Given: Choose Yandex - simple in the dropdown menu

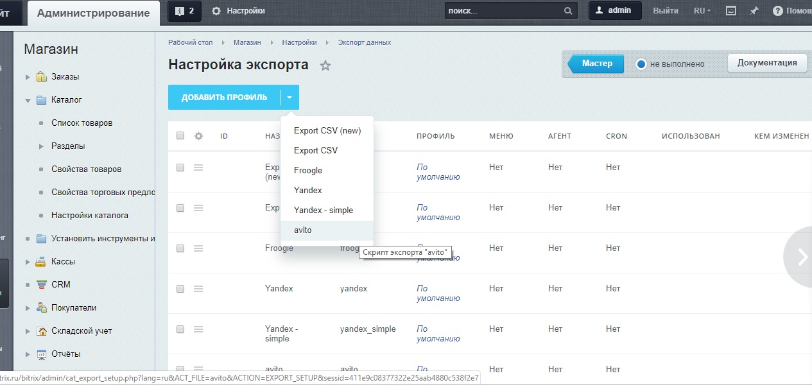Looking at the screenshot, I should (x=323, y=210).
